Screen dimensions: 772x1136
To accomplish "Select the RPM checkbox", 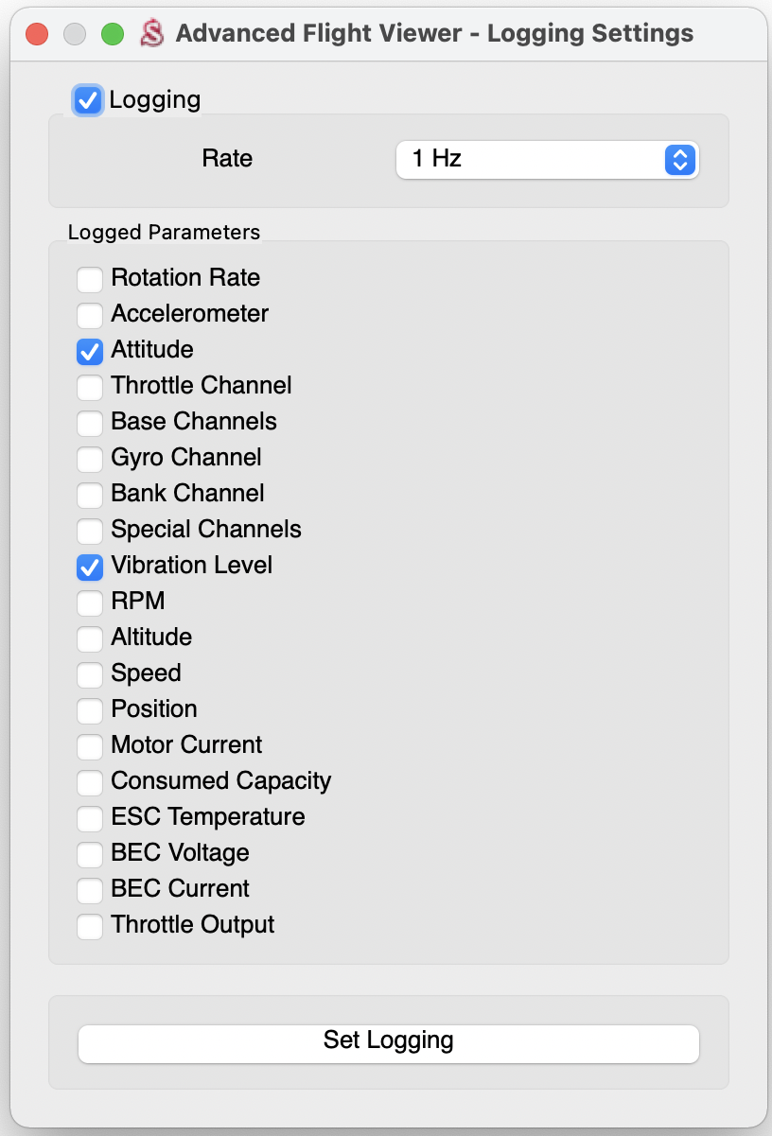I will click(x=90, y=603).
